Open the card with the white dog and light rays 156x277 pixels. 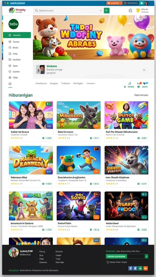point(126,160)
